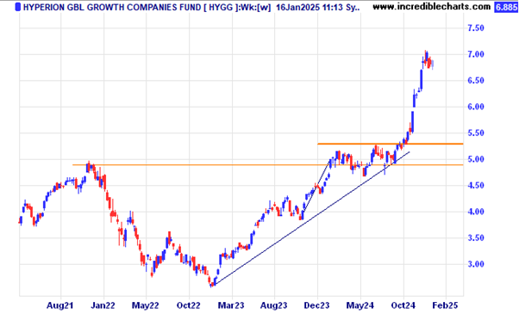Click the 16Jan2025 11:13 timestamp in header
Viewport: 519px width, 314px height.
(x=310, y=7)
